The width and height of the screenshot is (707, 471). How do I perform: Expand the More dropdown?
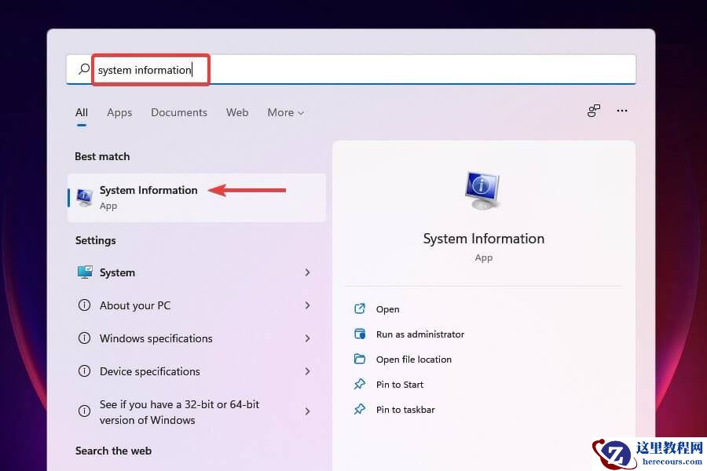285,112
